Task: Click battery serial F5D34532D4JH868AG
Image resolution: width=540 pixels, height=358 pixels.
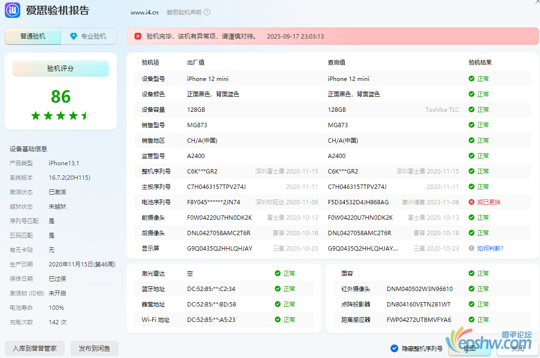Action: [358, 202]
